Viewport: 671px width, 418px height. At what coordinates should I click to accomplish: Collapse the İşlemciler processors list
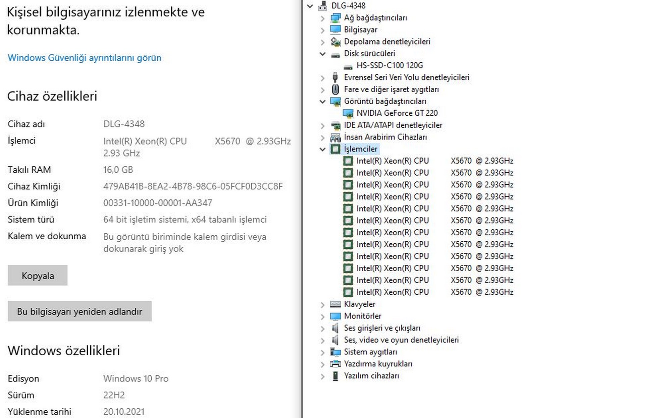click(322, 149)
